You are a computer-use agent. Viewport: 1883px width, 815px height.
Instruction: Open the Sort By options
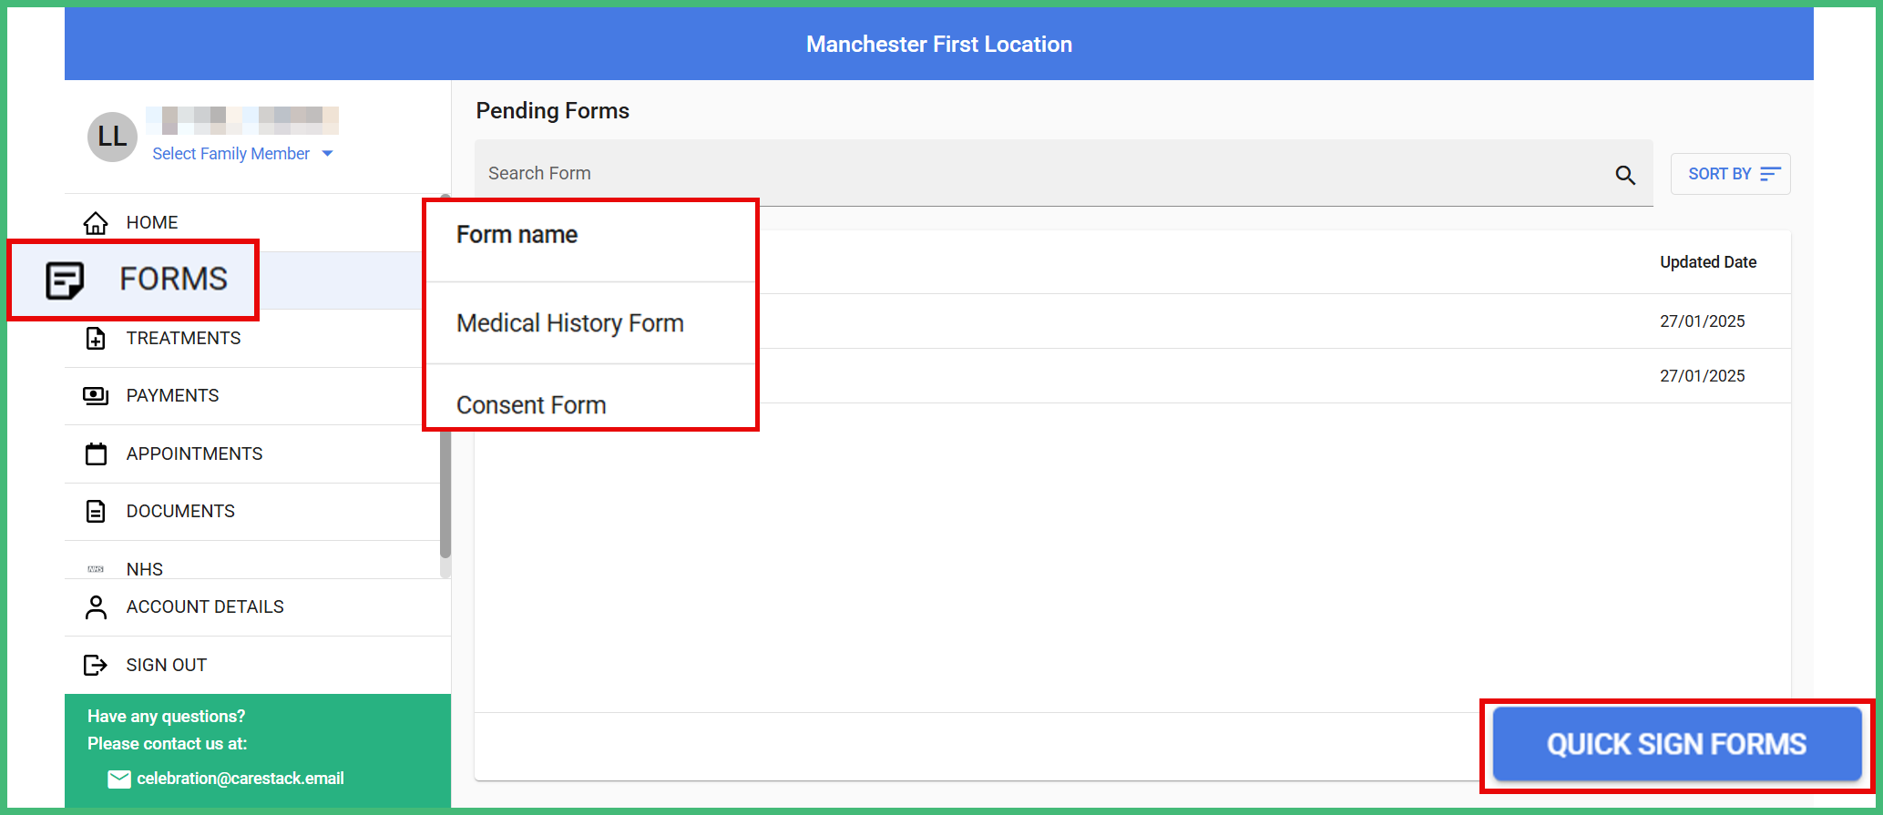click(1730, 174)
